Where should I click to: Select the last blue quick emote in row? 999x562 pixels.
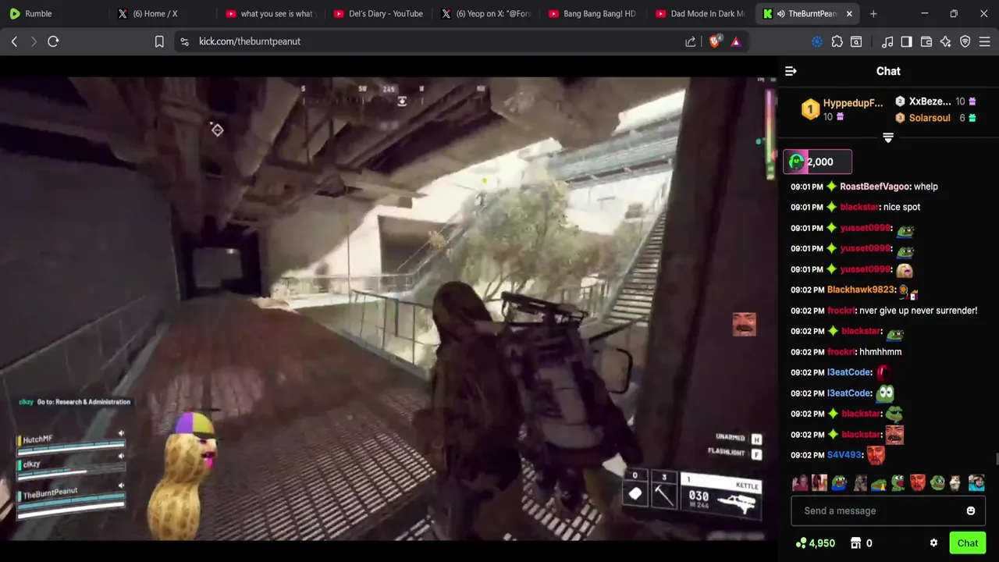pos(976,482)
